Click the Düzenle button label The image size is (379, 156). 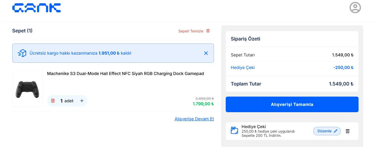(x=324, y=131)
